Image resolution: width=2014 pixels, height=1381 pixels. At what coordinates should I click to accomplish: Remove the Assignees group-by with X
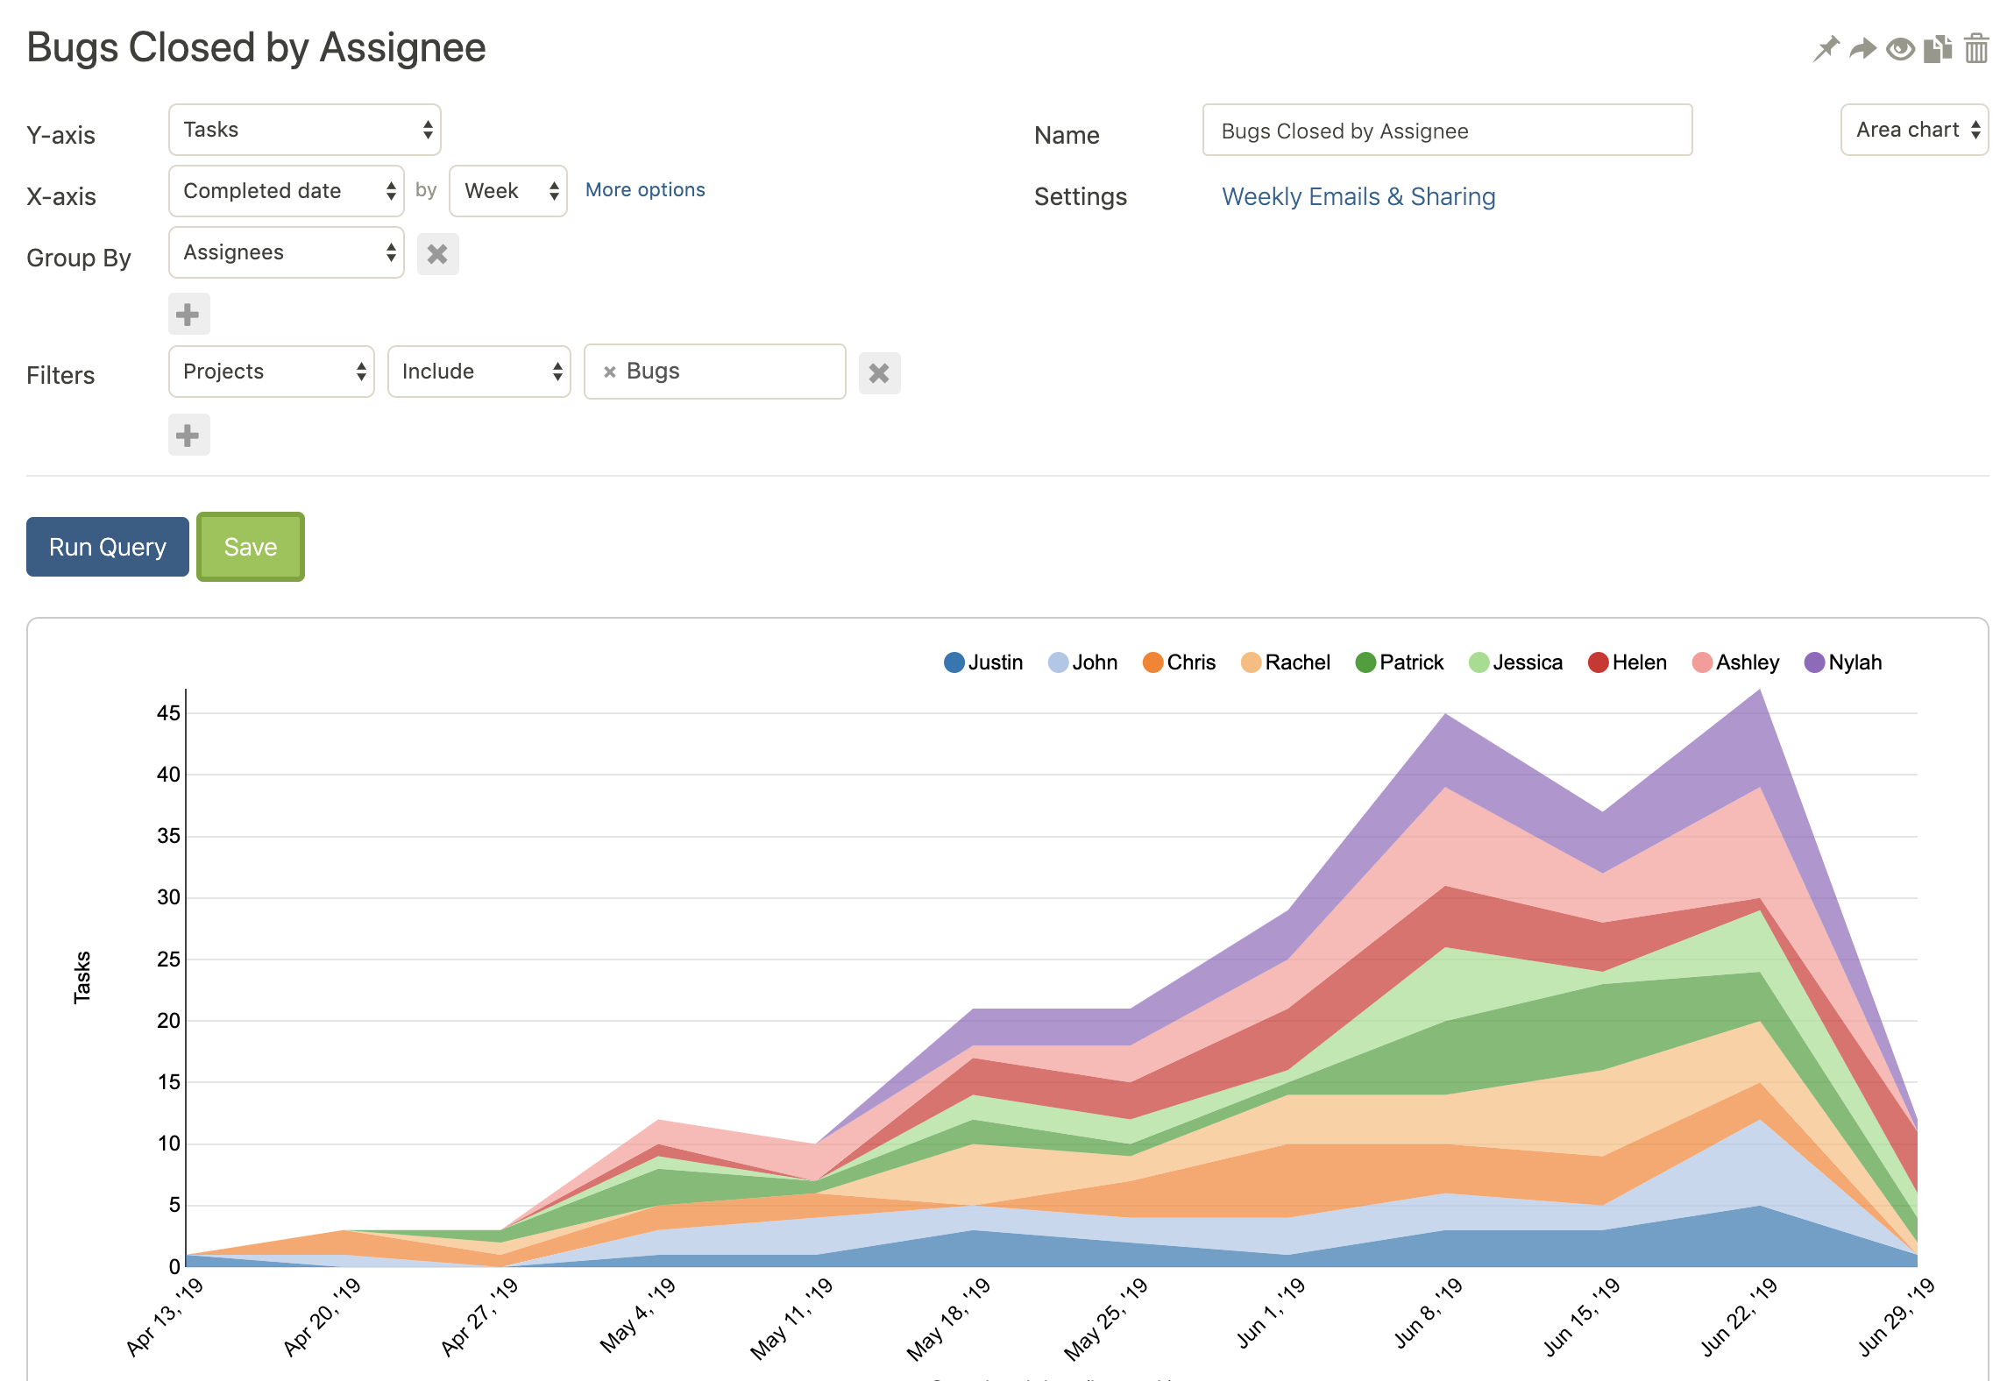pyautogui.click(x=437, y=254)
